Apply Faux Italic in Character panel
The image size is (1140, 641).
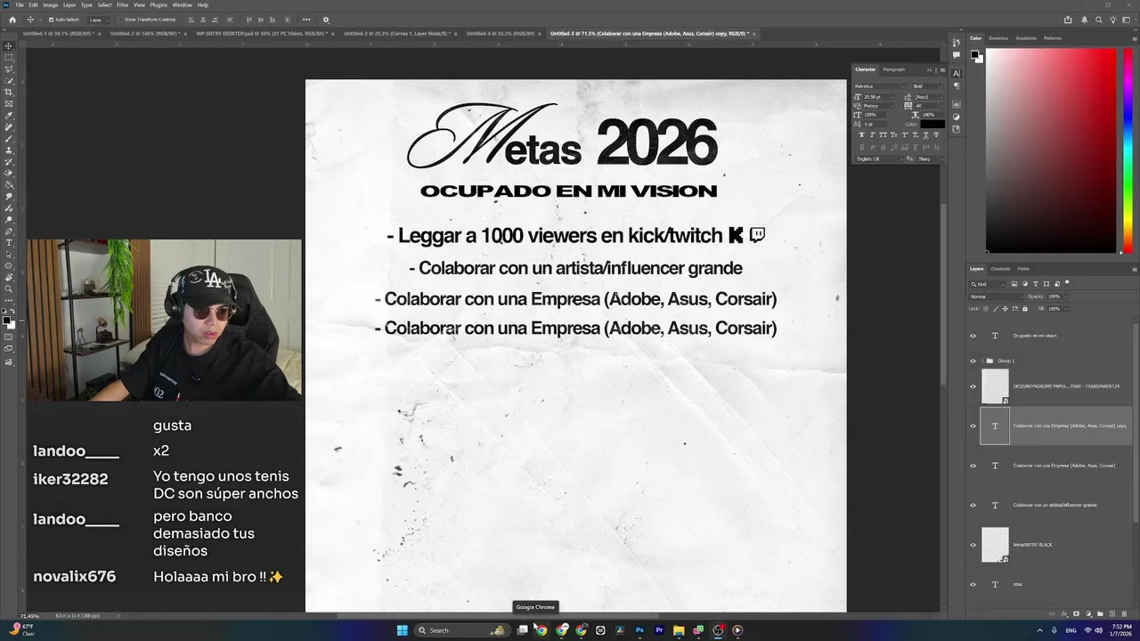[873, 134]
